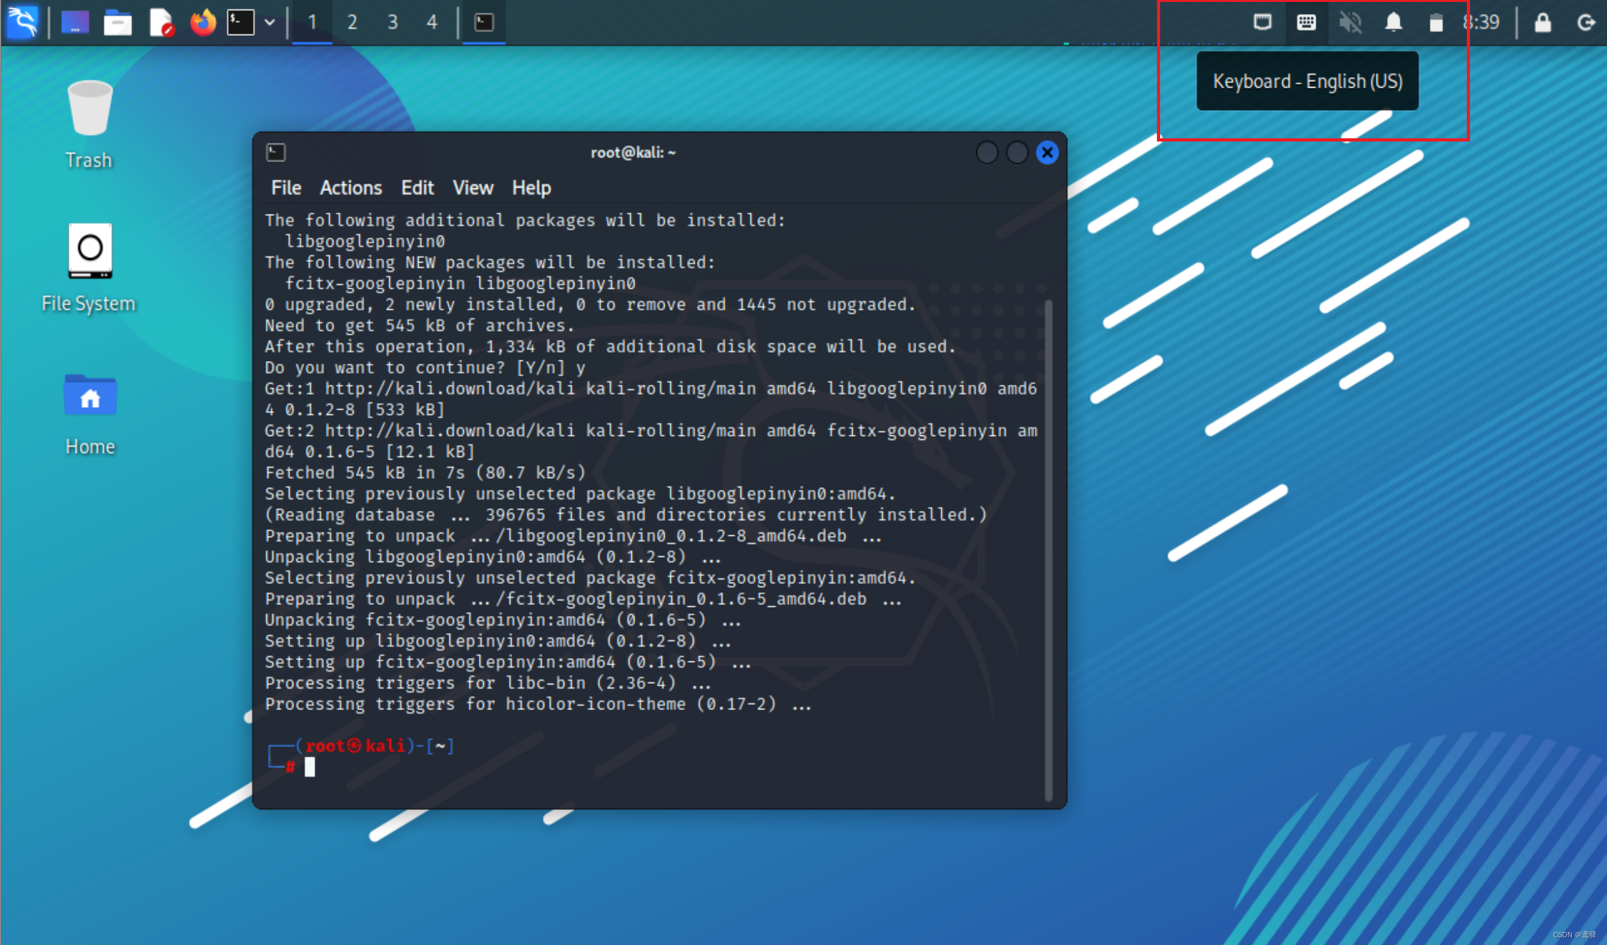Switch to workspace 2 in the pager
The width and height of the screenshot is (1607, 945).
pos(353,22)
